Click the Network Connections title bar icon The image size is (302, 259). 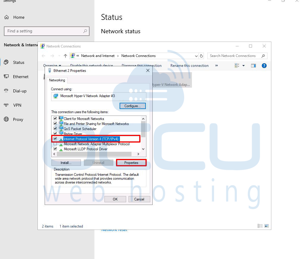coord(43,46)
